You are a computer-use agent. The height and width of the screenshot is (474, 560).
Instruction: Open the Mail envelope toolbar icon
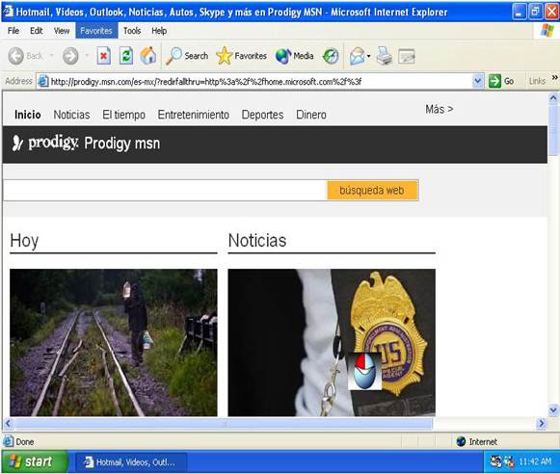pyautogui.click(x=358, y=57)
